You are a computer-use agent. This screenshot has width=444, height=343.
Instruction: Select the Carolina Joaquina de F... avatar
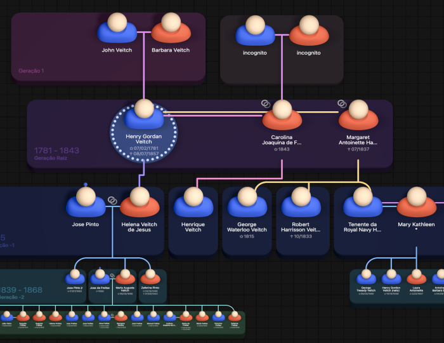282,115
